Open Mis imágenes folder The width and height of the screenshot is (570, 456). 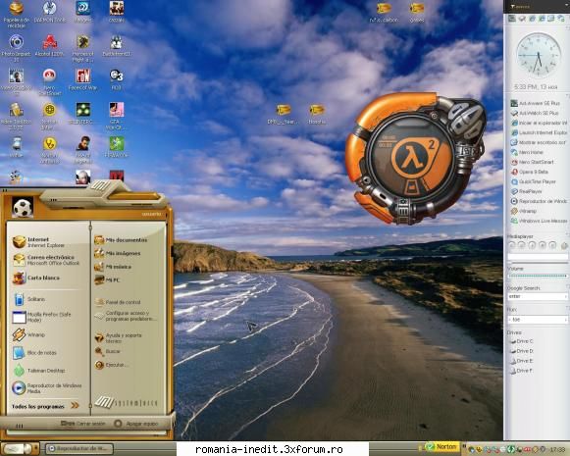(117, 253)
